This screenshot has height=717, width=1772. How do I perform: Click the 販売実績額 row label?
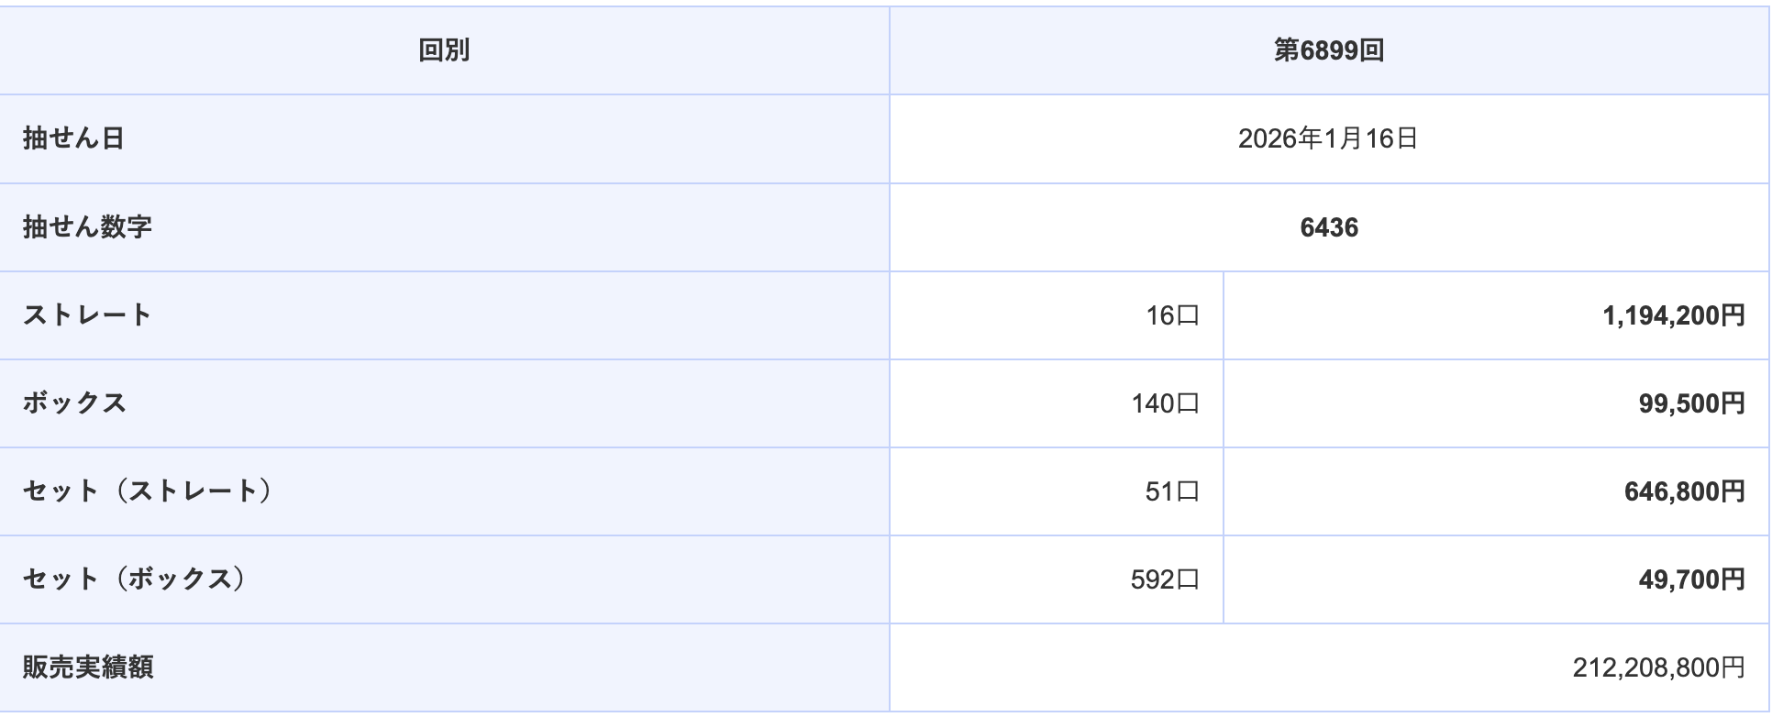(87, 667)
